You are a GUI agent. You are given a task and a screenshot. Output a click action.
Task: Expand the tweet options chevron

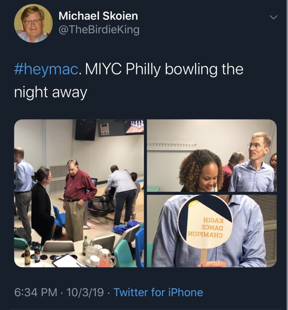point(273,18)
